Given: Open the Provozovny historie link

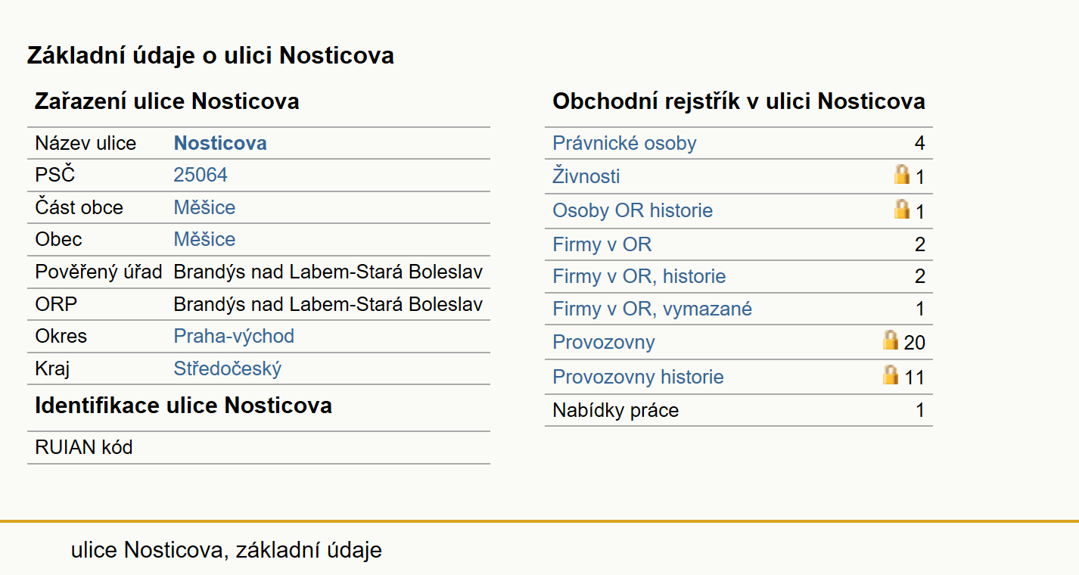Looking at the screenshot, I should [x=638, y=377].
